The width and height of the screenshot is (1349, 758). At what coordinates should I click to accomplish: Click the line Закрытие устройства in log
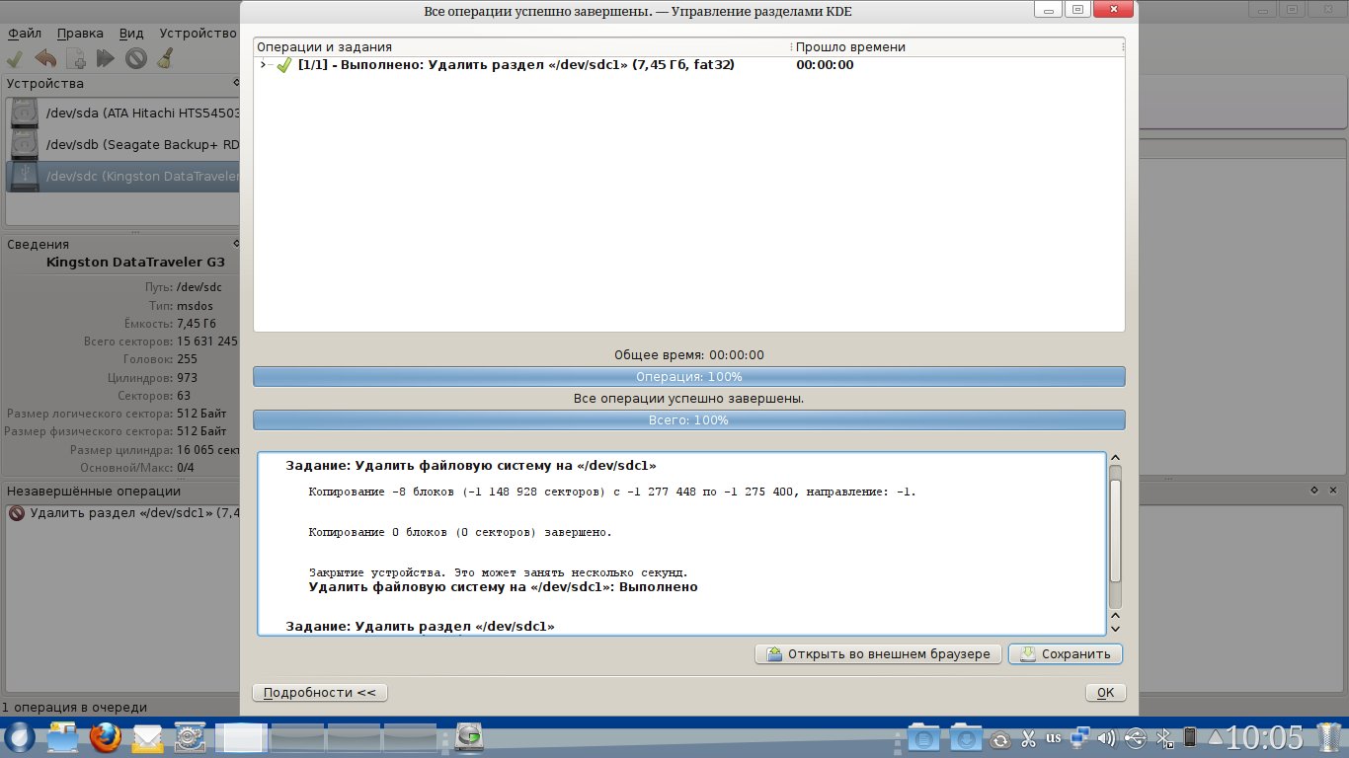pos(498,572)
